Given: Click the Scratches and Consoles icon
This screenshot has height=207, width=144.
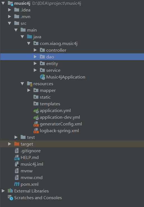Looking at the screenshot, I should coord(10,198).
